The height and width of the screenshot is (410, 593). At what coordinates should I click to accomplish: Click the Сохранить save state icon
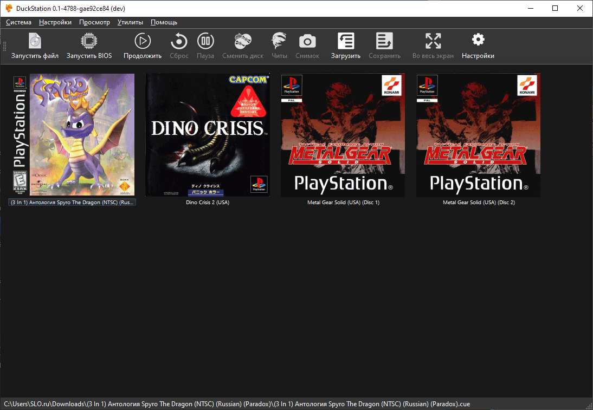pos(384,41)
